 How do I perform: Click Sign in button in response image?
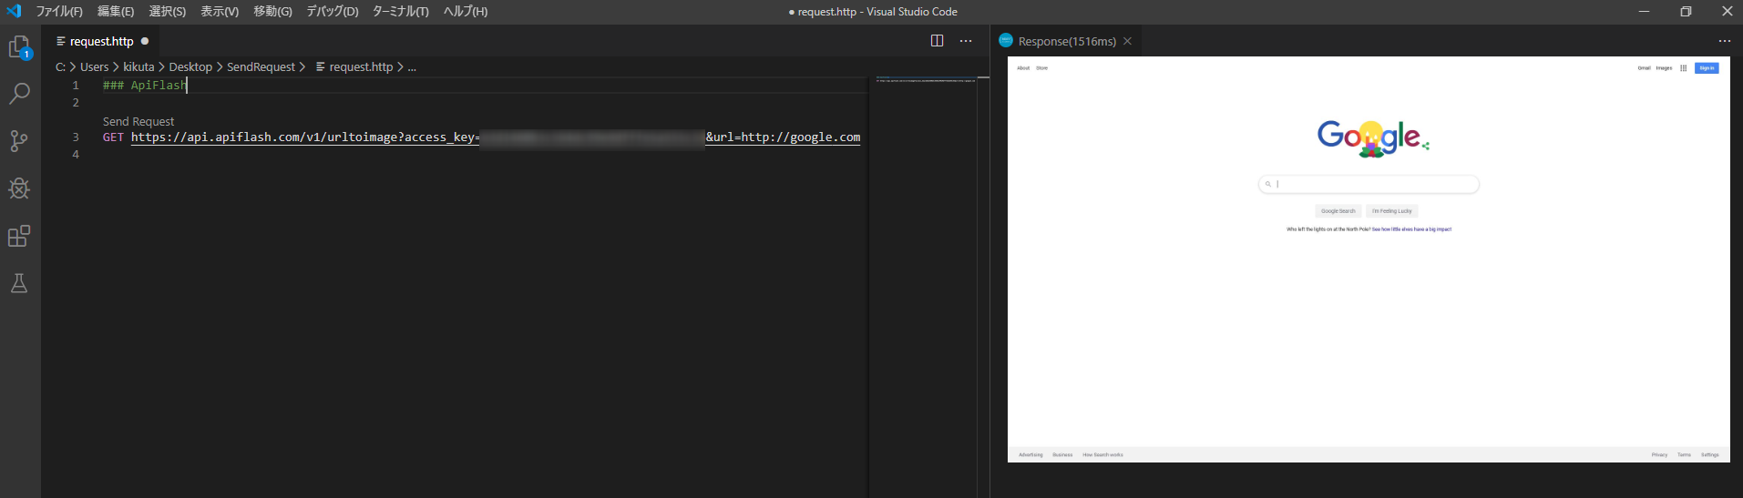(x=1707, y=68)
